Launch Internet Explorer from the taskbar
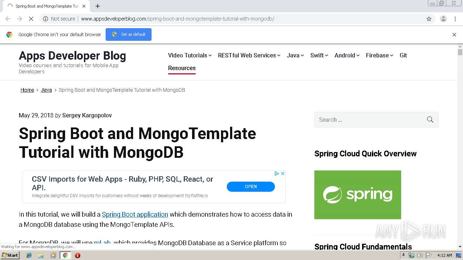The width and height of the screenshot is (463, 260). (29, 255)
